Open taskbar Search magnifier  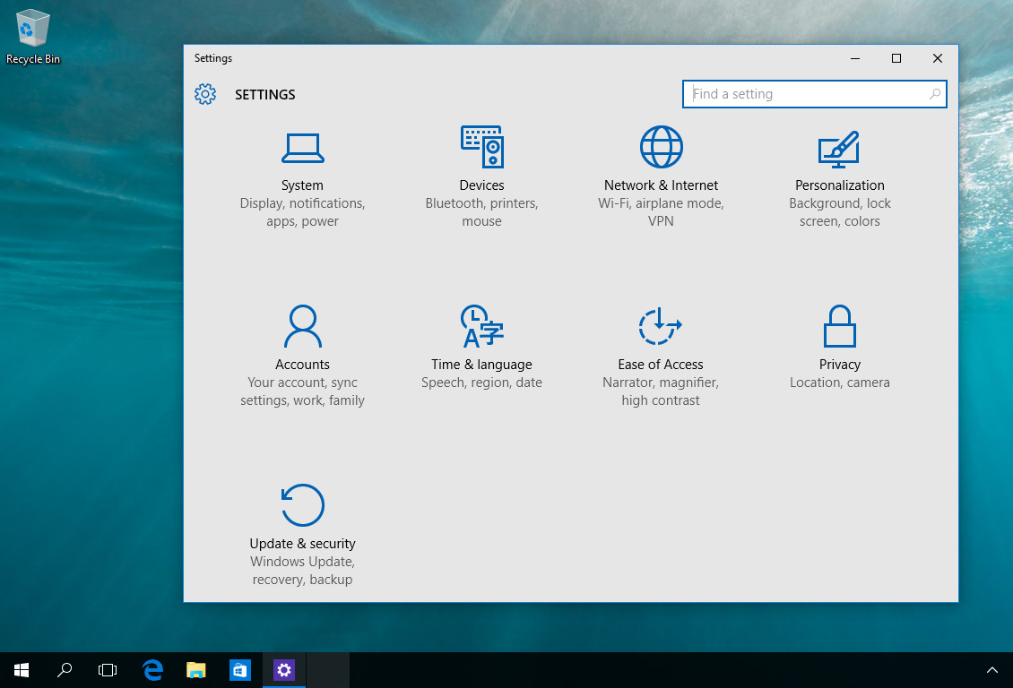pos(65,671)
